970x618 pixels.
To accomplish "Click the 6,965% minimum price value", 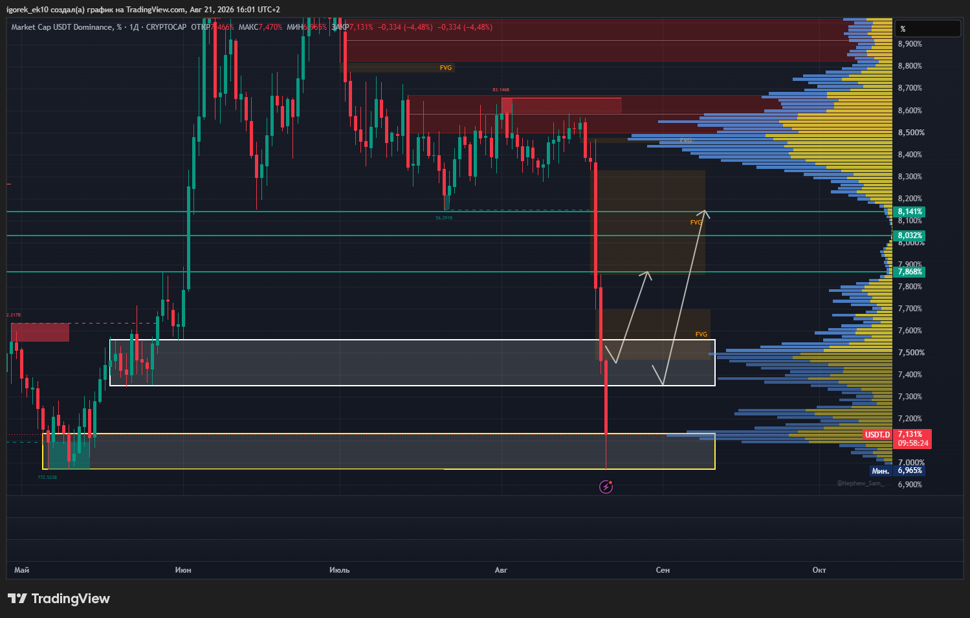I will click(x=910, y=470).
